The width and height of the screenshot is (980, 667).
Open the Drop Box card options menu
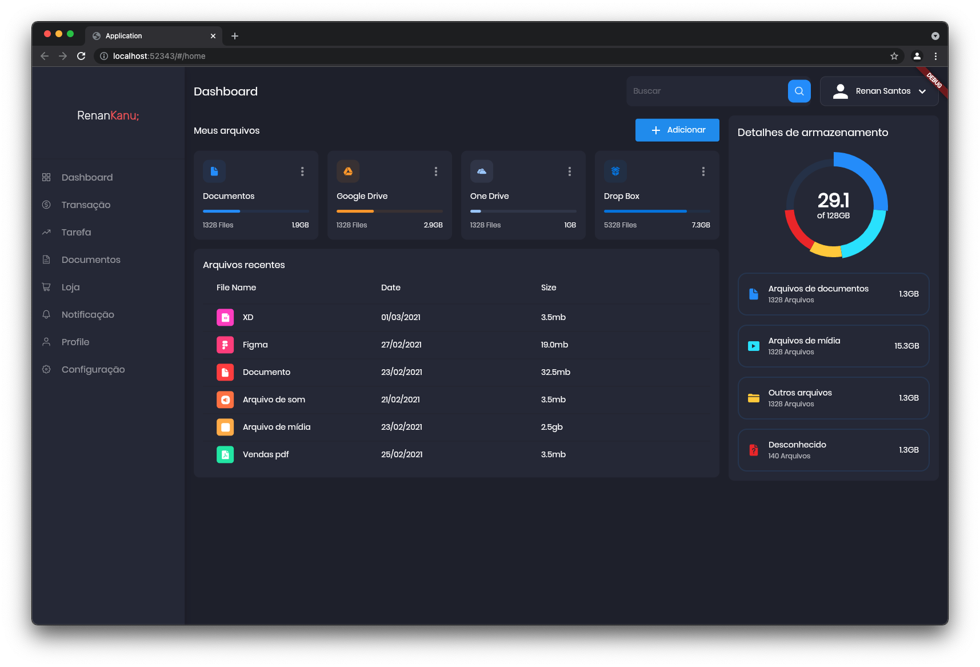[703, 171]
